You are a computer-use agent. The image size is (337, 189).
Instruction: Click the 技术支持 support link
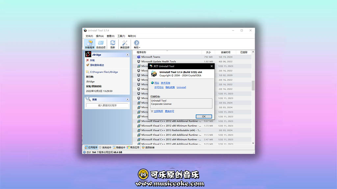pyautogui.click(x=165, y=83)
